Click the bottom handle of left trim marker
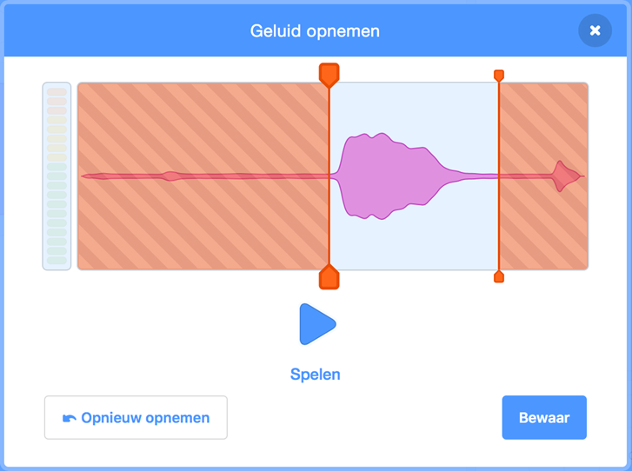This screenshot has height=471, width=632. coord(329,277)
